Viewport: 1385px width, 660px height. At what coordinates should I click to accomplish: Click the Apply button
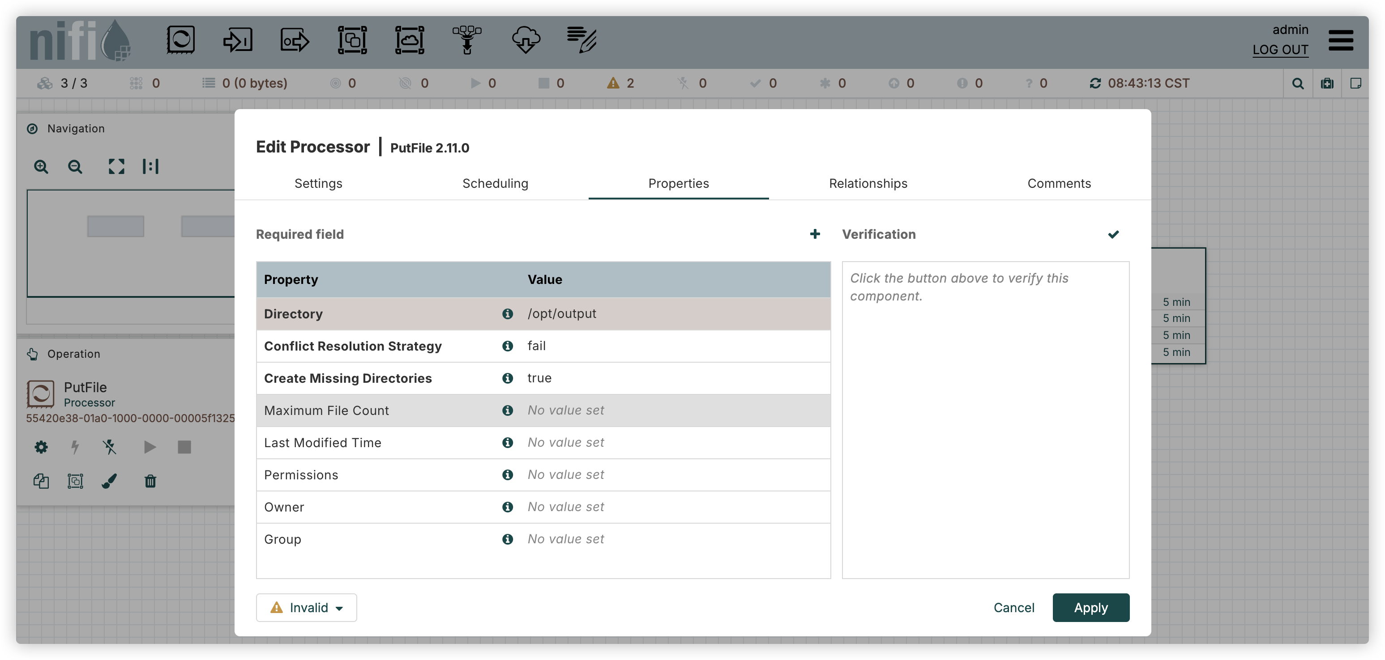coord(1091,607)
